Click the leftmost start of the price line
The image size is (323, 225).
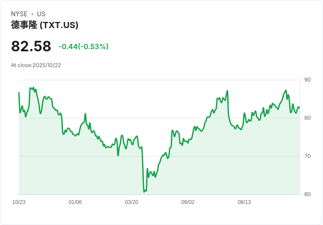tap(19, 93)
